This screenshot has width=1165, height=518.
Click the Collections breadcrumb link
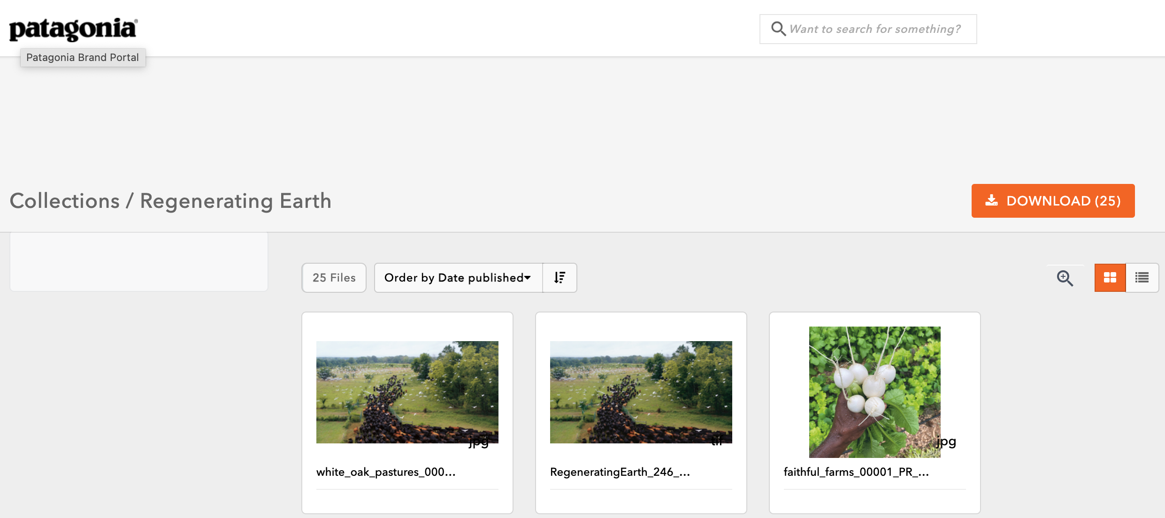[65, 201]
